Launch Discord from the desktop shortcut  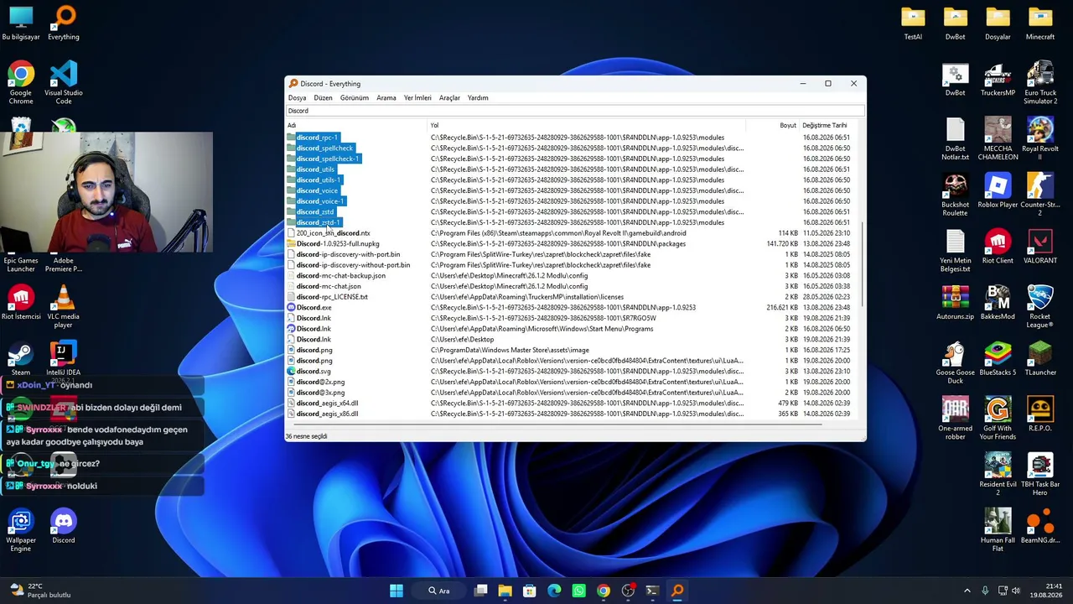[x=64, y=527]
